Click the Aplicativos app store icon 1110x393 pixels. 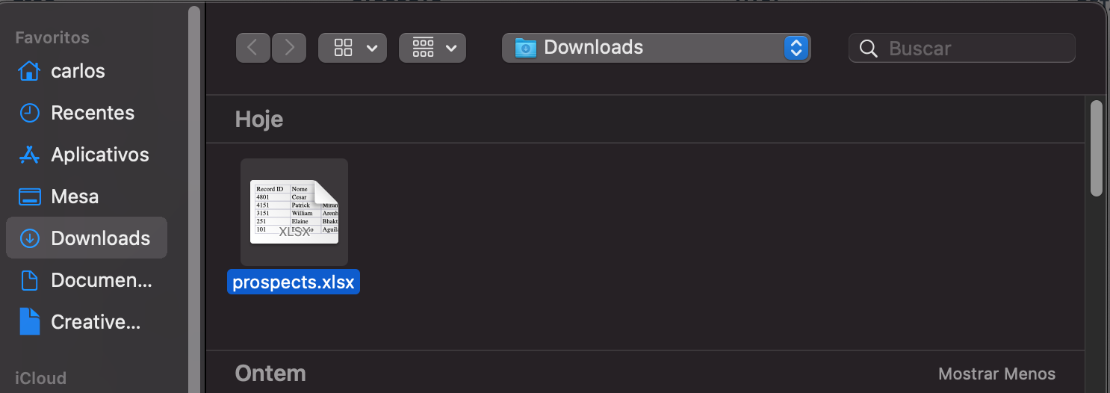point(29,155)
